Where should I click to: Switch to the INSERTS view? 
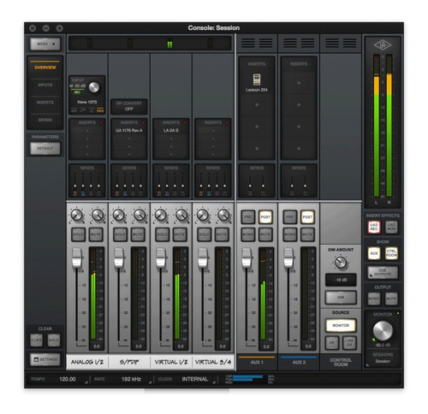[45, 103]
